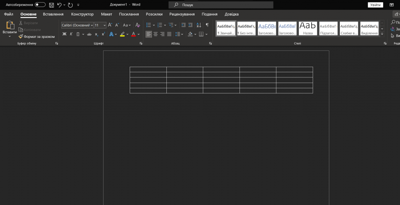Click in the Search (Пошук) box

221,5
